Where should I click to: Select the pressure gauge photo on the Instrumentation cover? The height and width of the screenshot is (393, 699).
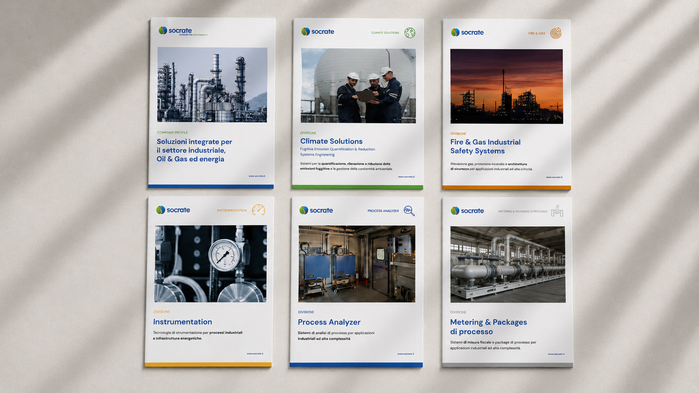point(211,264)
